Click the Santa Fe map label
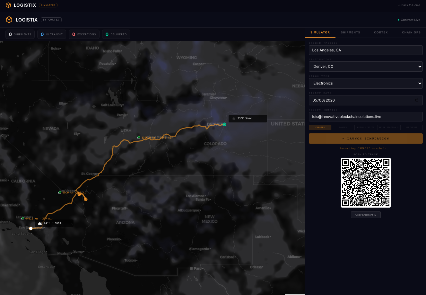Viewport: 426px width, 295px height. (x=203, y=200)
